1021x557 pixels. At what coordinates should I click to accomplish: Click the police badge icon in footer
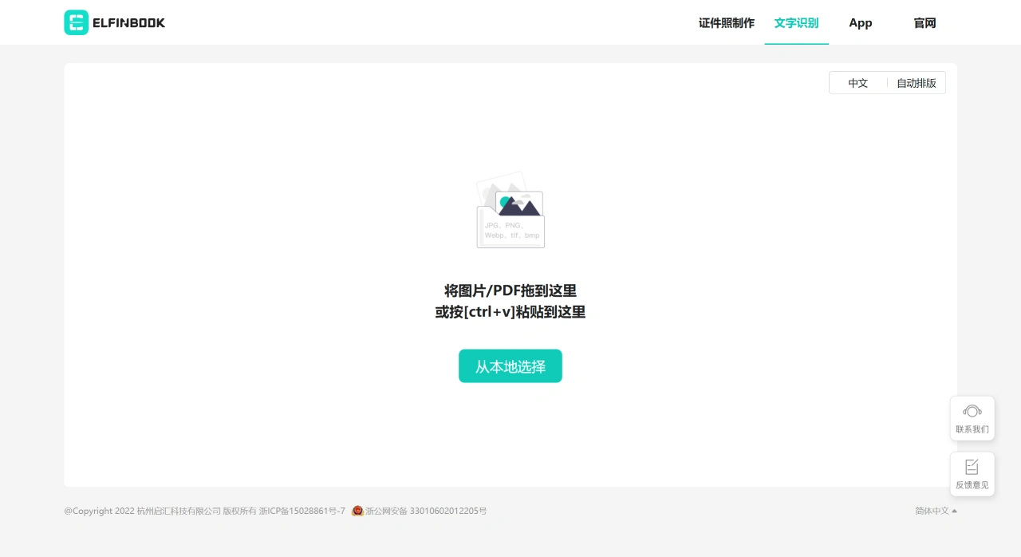click(357, 511)
